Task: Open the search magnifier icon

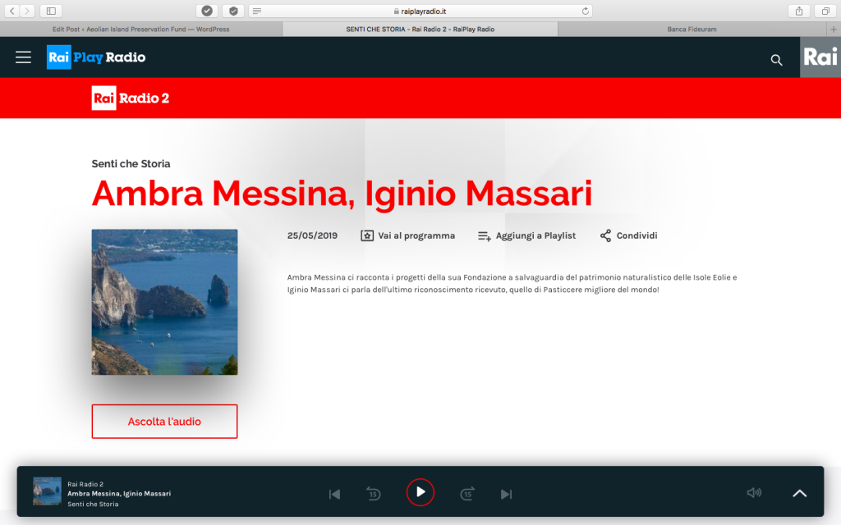Action: [776, 60]
